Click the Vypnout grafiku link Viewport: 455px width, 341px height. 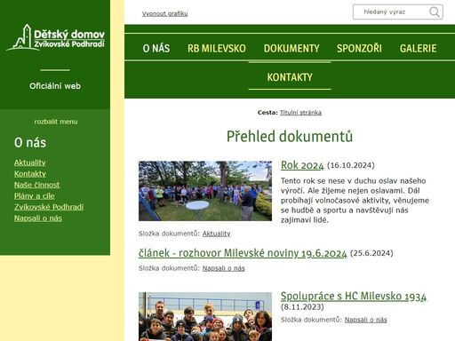pyautogui.click(x=164, y=13)
